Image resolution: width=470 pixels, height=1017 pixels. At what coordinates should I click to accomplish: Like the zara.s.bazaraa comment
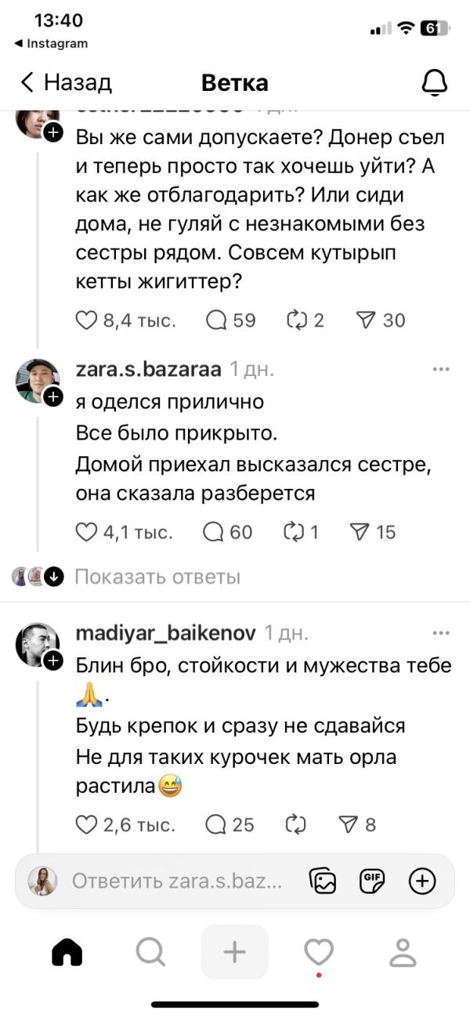pyautogui.click(x=85, y=533)
